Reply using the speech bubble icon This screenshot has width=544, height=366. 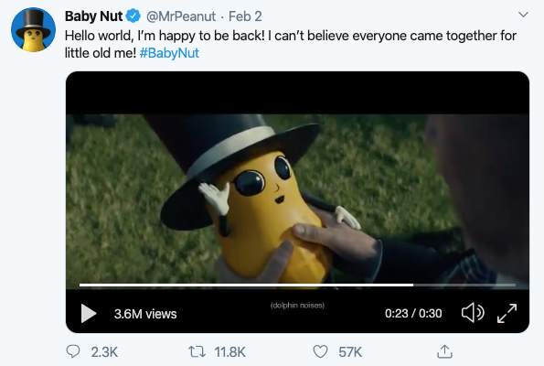(73, 351)
